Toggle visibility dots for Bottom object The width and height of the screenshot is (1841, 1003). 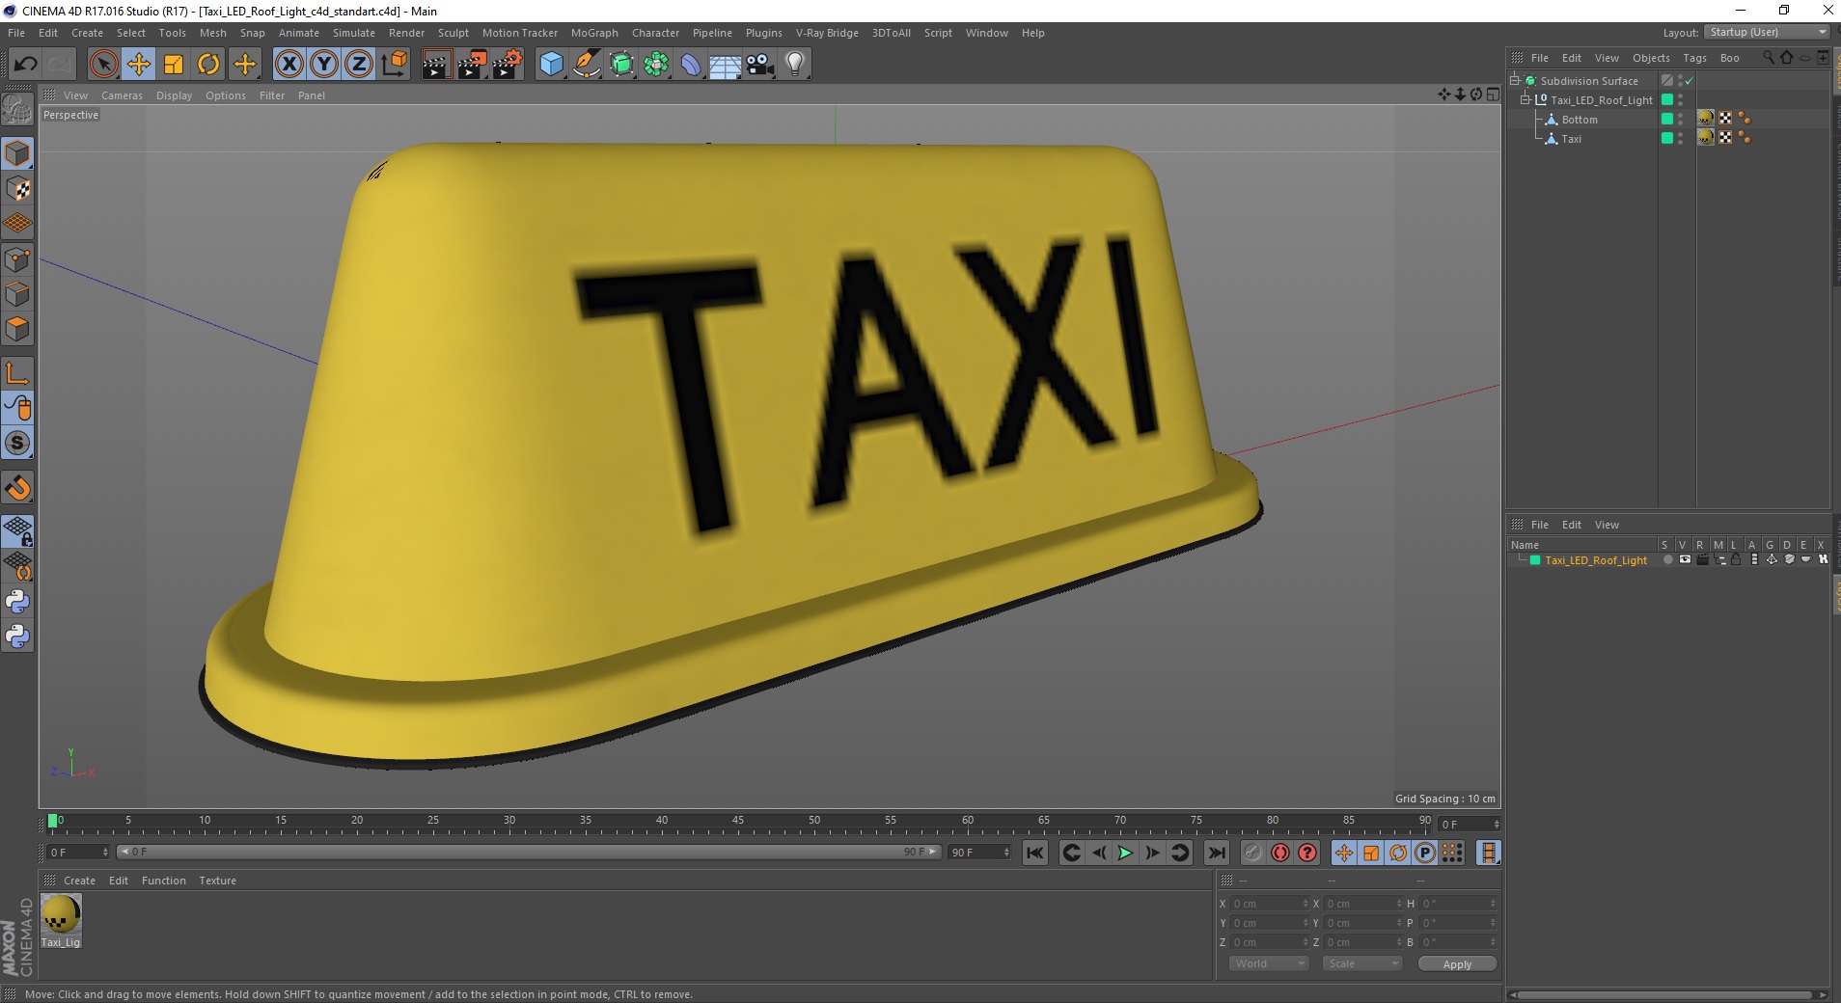(1680, 119)
